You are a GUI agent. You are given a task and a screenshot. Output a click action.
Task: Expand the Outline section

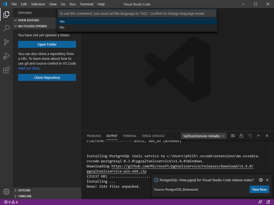point(24,190)
